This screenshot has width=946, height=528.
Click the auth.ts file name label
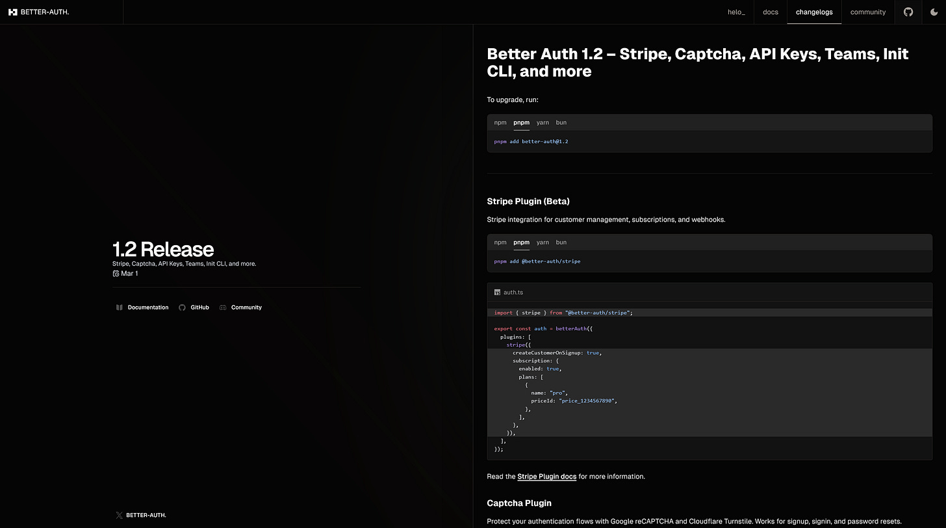click(513, 293)
